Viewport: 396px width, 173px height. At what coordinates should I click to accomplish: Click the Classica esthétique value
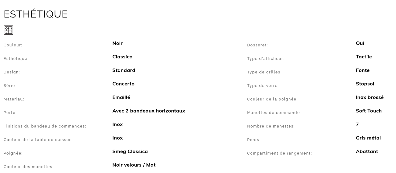point(122,57)
